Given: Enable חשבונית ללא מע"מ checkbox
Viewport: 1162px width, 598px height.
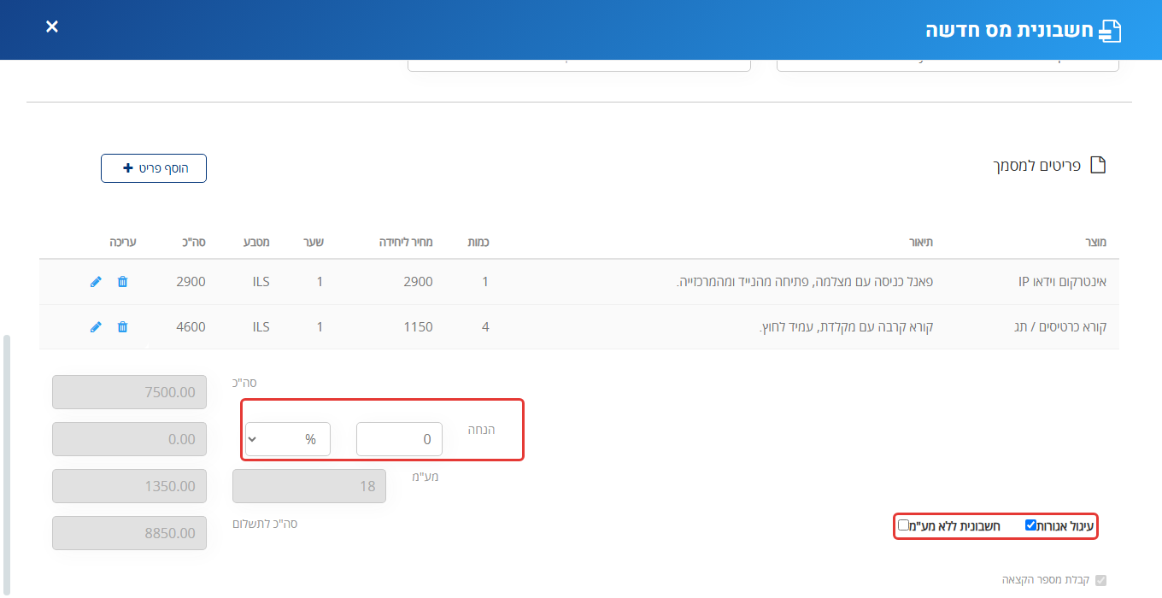Looking at the screenshot, I should (903, 525).
